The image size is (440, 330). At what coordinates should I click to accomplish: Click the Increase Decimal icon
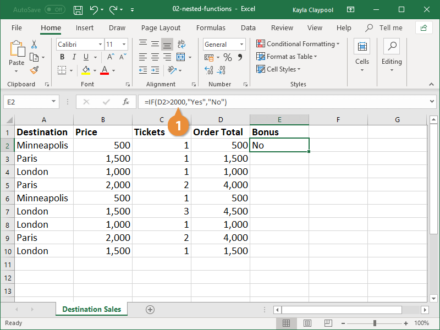208,70
